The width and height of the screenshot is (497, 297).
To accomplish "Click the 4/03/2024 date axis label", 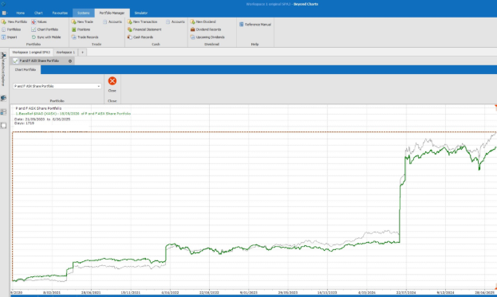I will pyautogui.click(x=367, y=292).
